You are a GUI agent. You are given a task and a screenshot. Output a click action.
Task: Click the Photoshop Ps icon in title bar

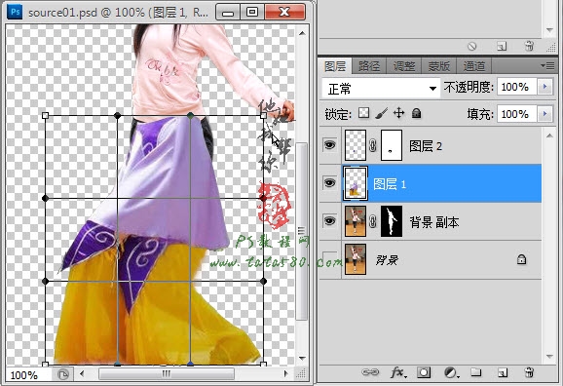click(15, 12)
